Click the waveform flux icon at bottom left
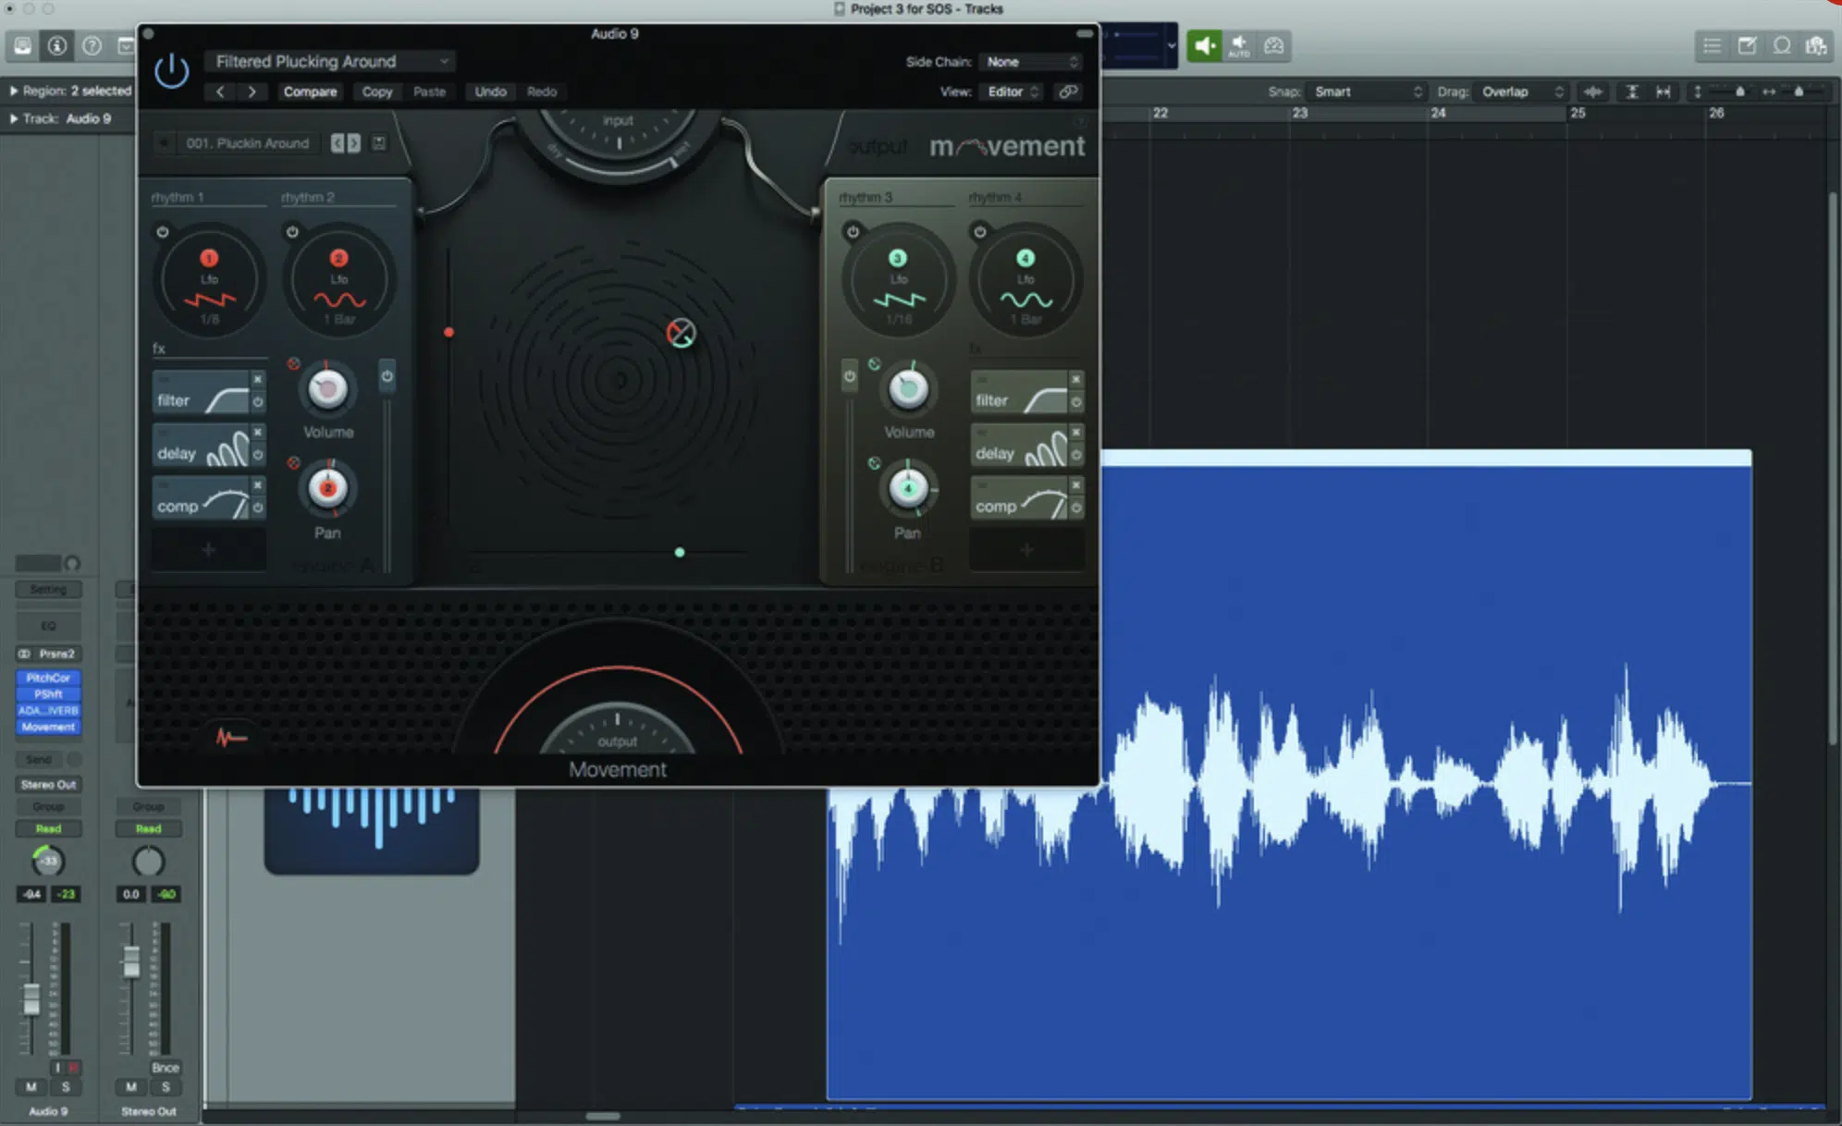Image resolution: width=1842 pixels, height=1126 pixels. 231,737
